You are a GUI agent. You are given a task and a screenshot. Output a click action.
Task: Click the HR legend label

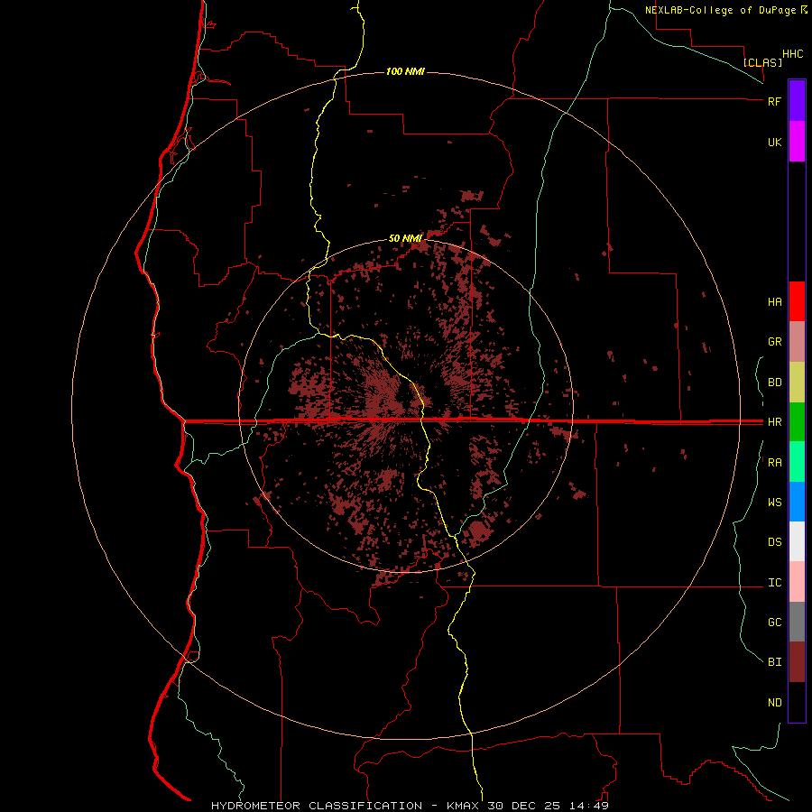tap(774, 422)
